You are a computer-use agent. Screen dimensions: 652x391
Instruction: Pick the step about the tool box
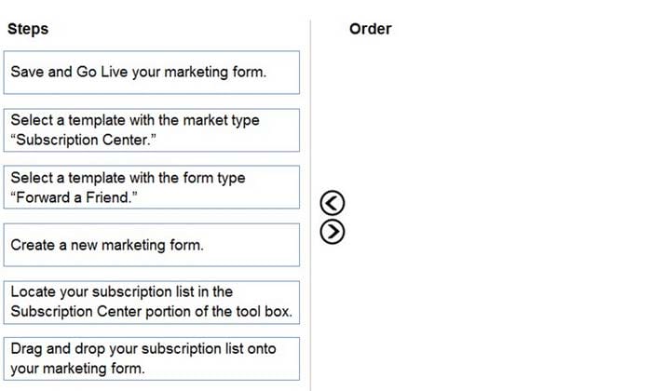pos(151,302)
